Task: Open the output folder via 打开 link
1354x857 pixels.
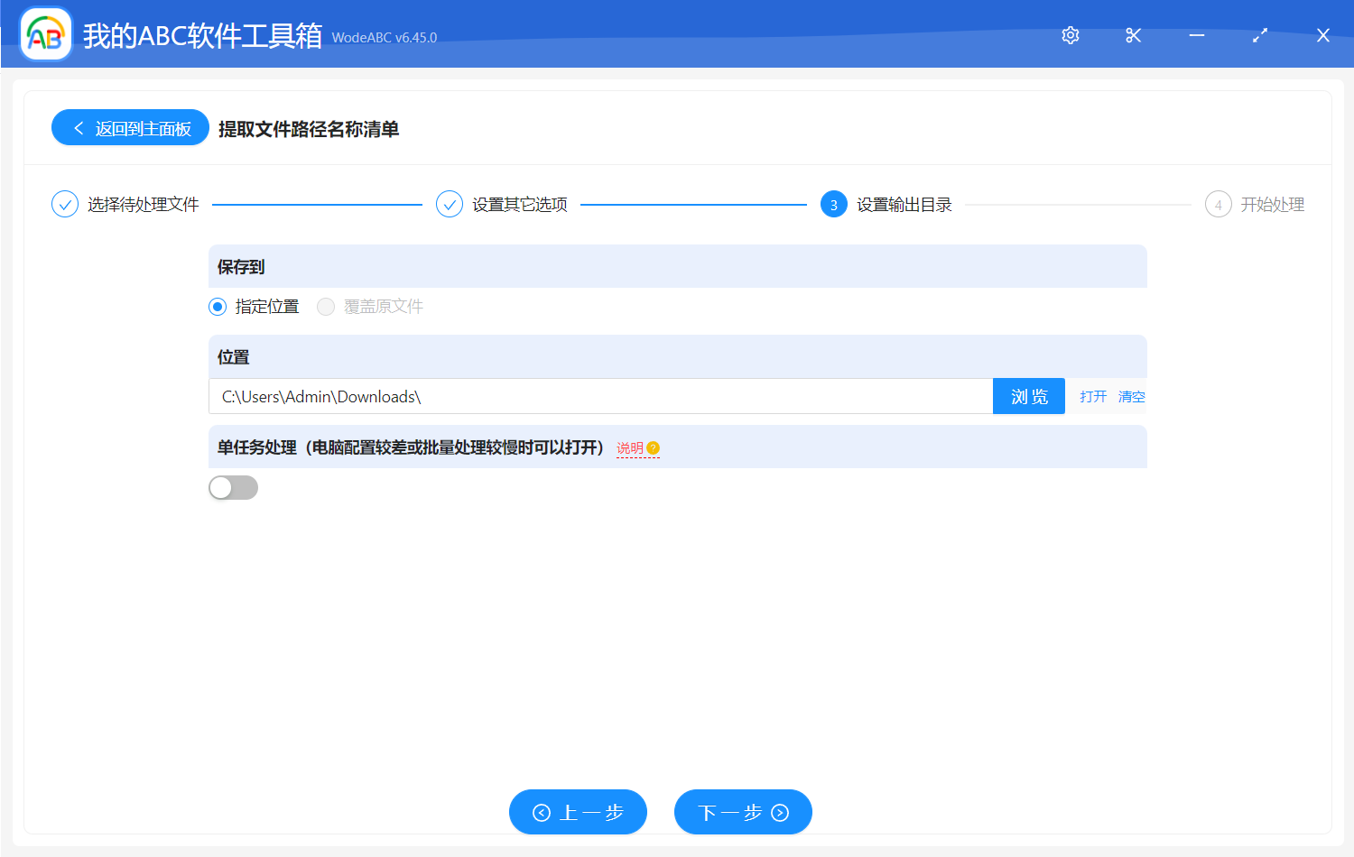Action: [1092, 396]
